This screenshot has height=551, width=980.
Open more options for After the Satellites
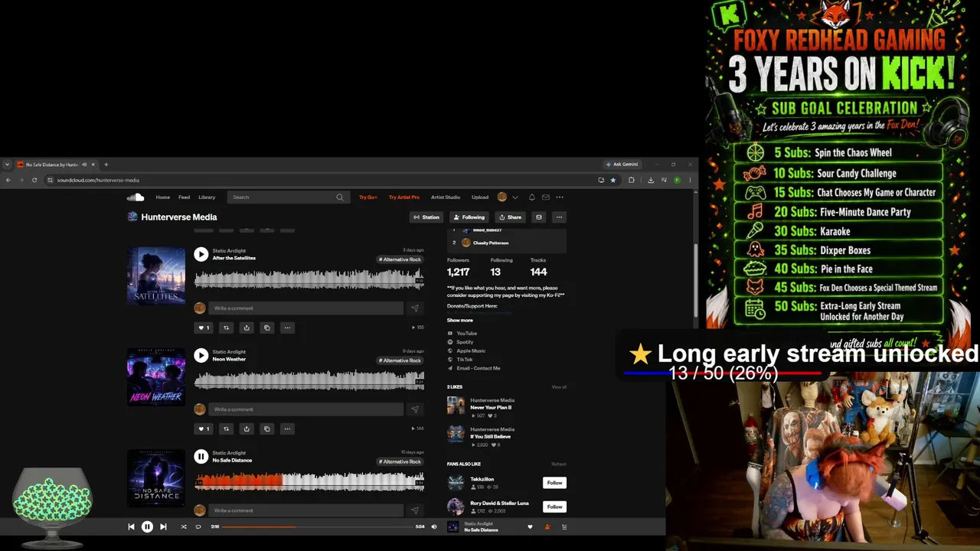tap(287, 328)
